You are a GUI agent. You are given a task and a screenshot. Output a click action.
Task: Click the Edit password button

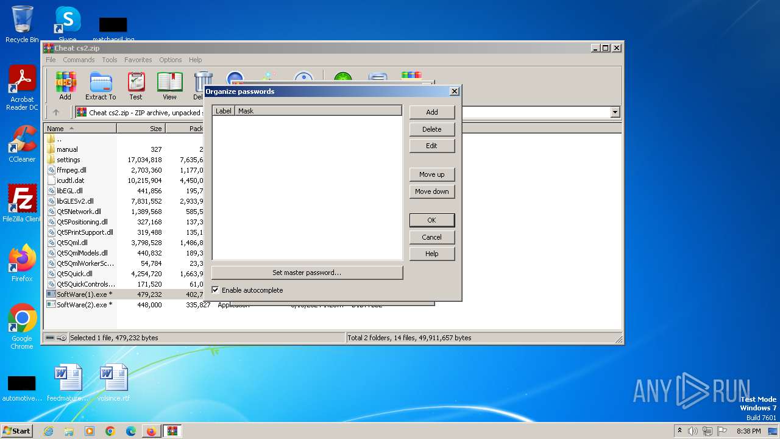[x=432, y=146]
